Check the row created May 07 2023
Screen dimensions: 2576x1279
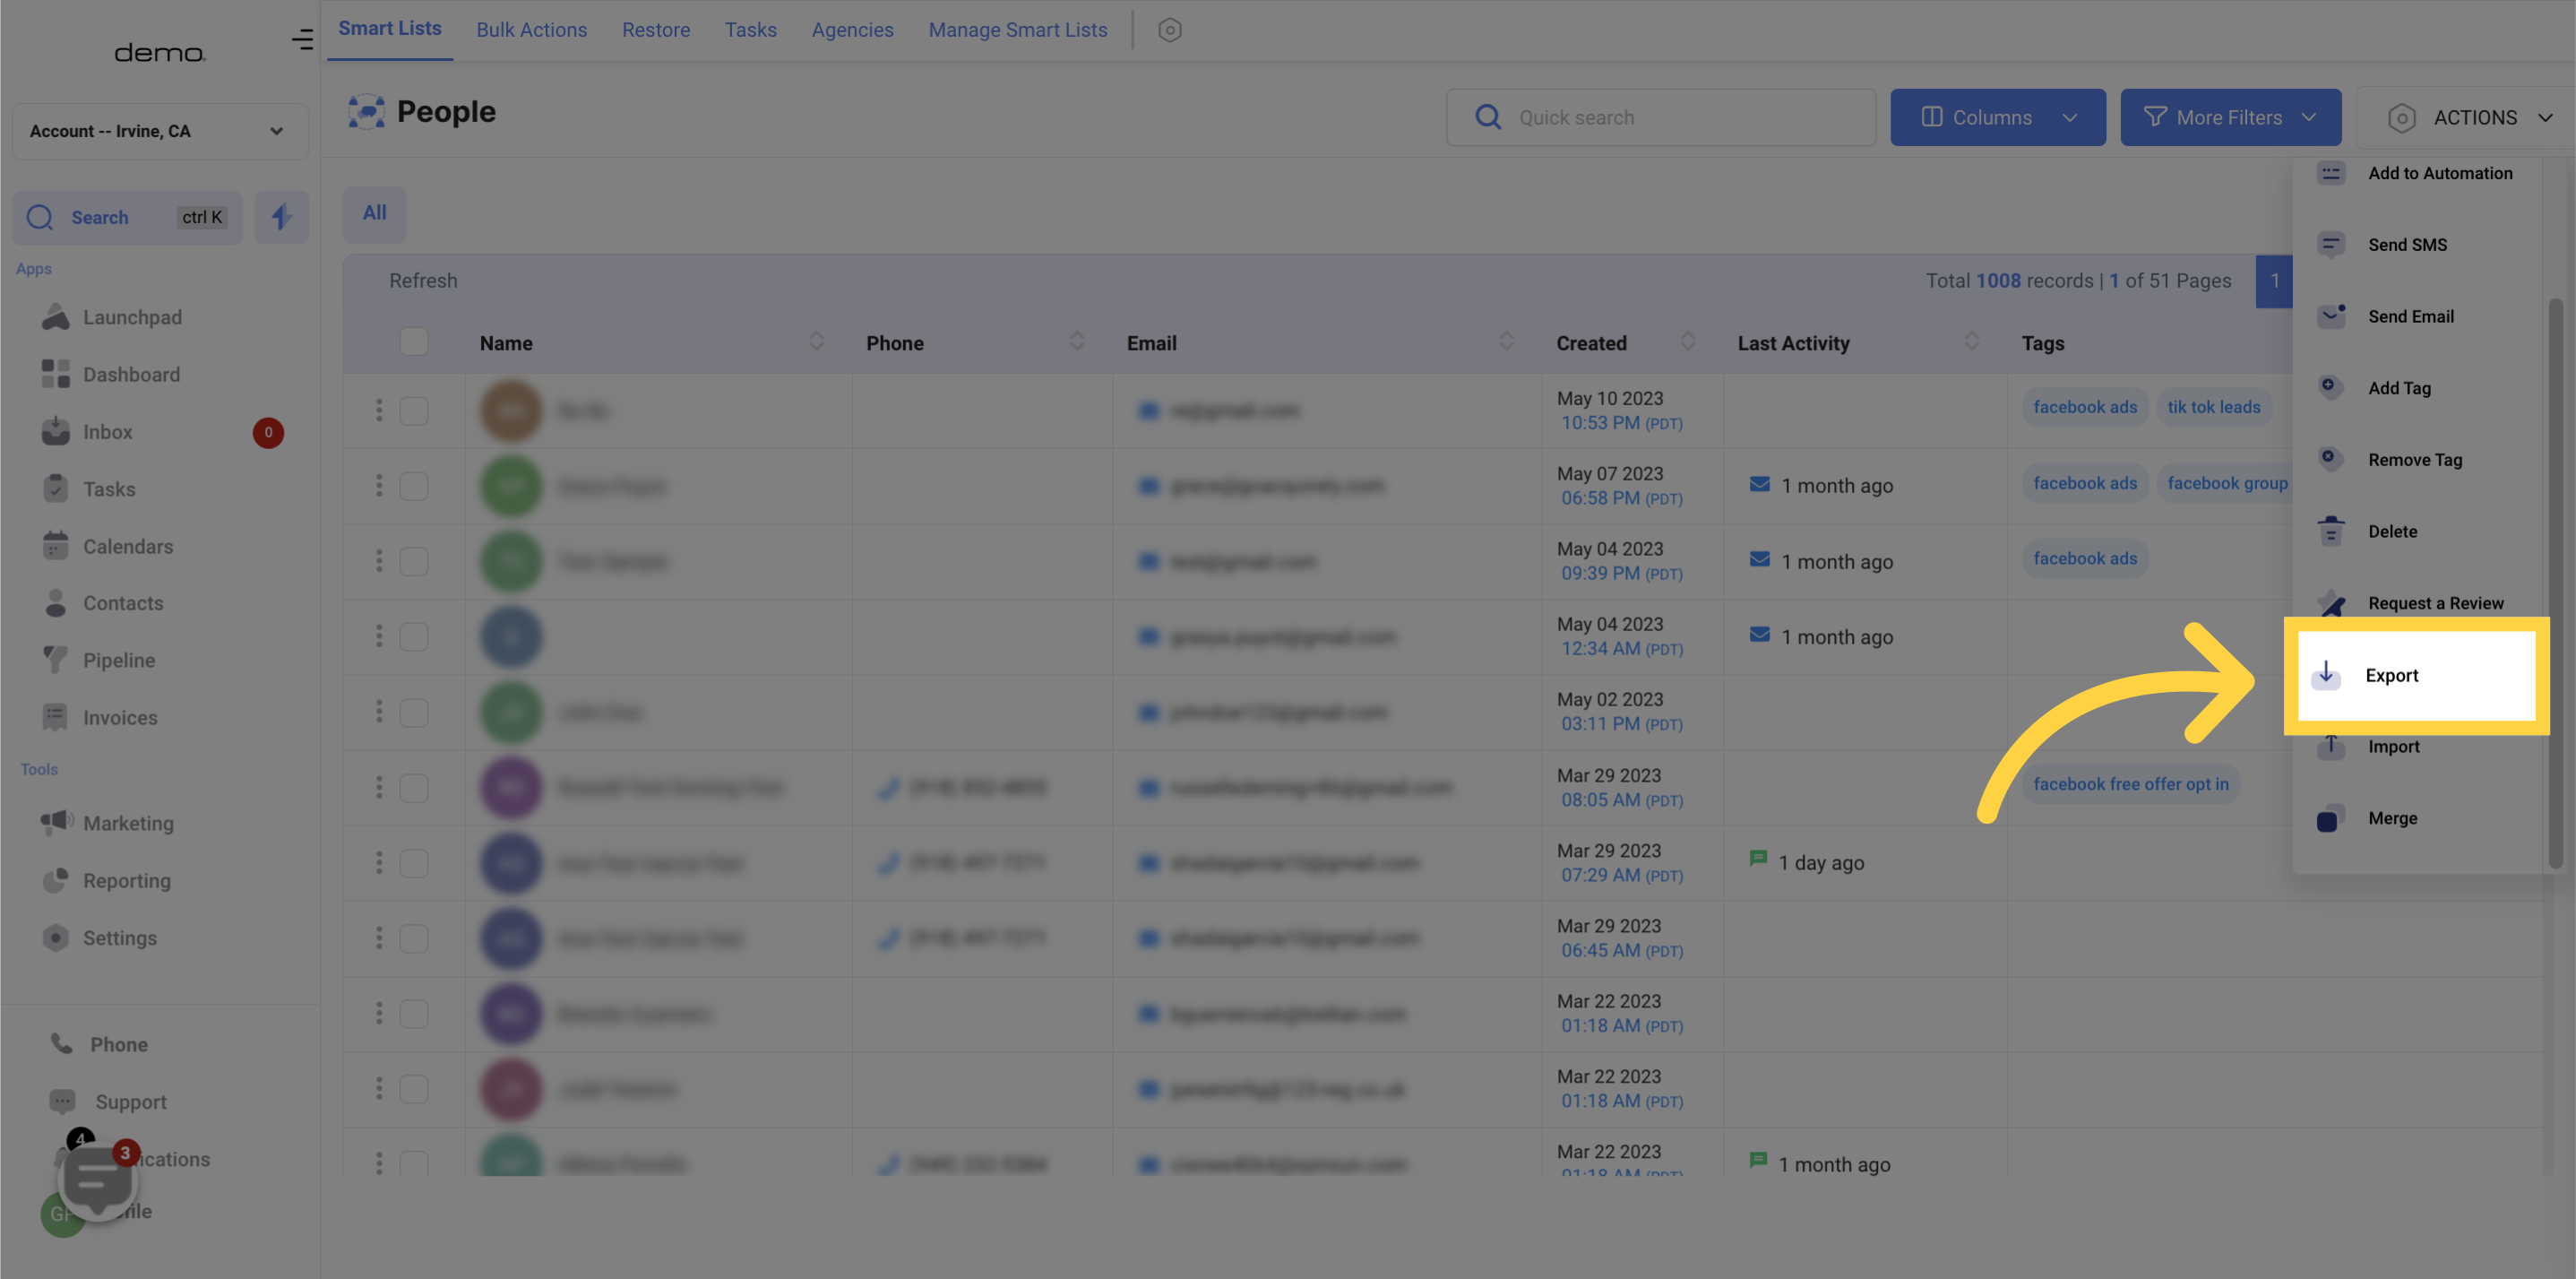click(414, 486)
